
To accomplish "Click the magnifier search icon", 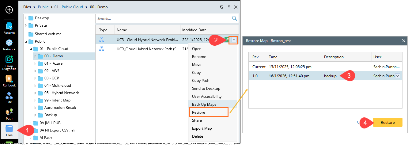I will click(235, 18).
